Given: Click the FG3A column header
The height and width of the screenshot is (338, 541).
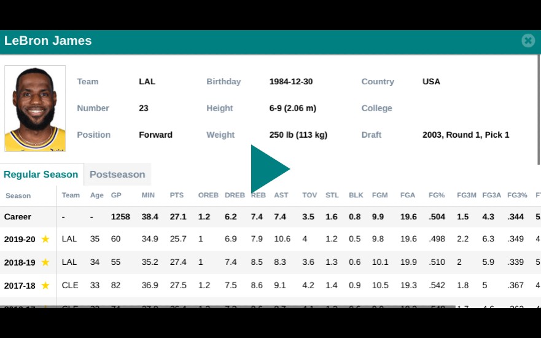Looking at the screenshot, I should coord(491,195).
